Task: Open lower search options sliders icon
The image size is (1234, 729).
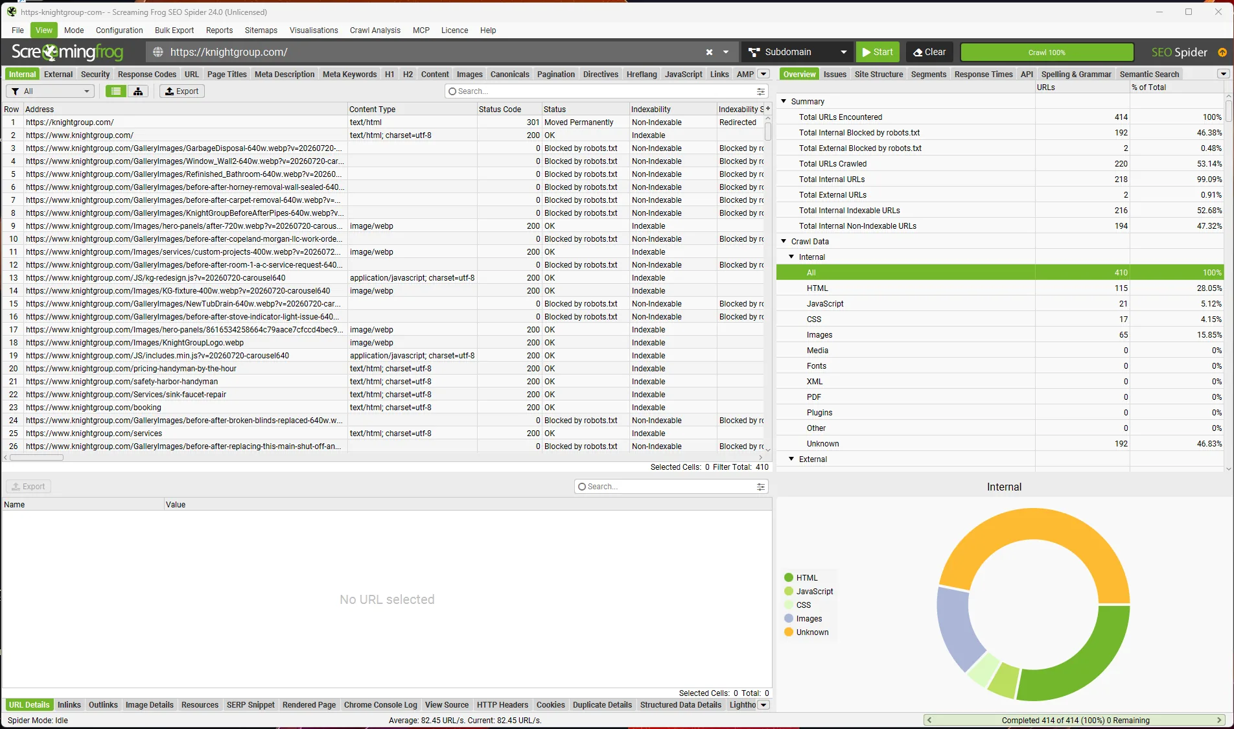Action: click(x=761, y=487)
